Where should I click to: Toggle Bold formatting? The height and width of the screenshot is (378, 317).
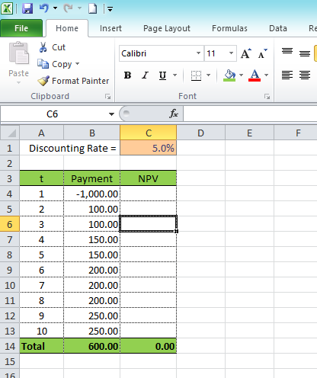coord(128,75)
